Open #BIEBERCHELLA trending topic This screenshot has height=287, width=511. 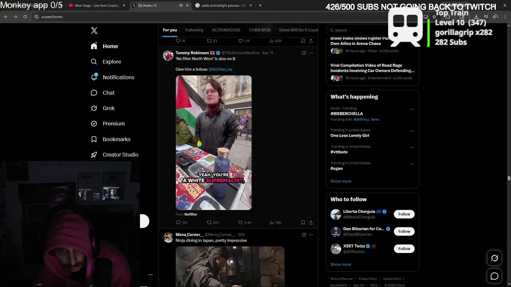[347, 114]
